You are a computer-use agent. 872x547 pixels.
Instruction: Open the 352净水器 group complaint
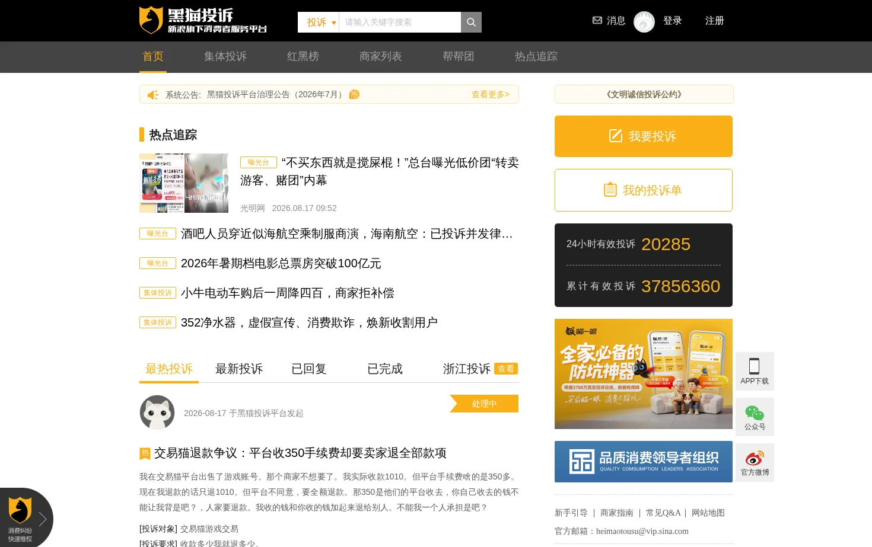click(x=309, y=322)
